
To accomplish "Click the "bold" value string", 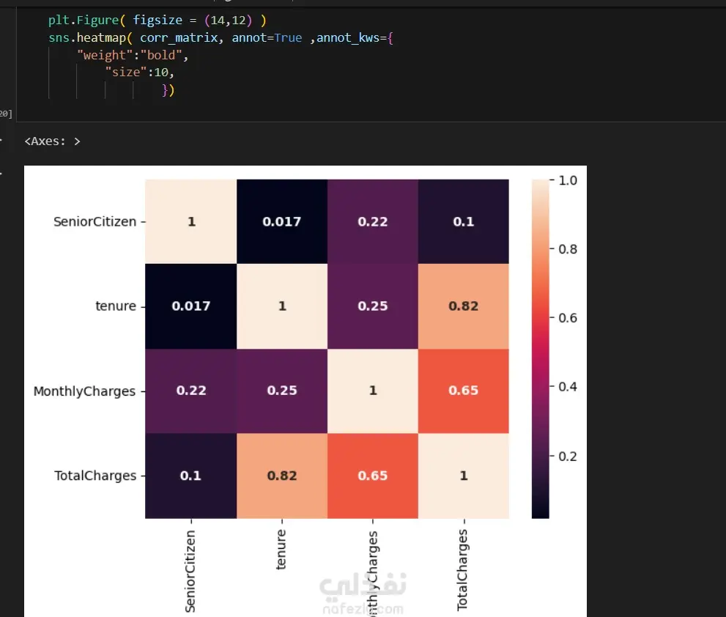I will click(161, 55).
